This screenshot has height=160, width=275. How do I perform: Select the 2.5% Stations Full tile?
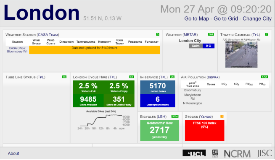coord(88,87)
